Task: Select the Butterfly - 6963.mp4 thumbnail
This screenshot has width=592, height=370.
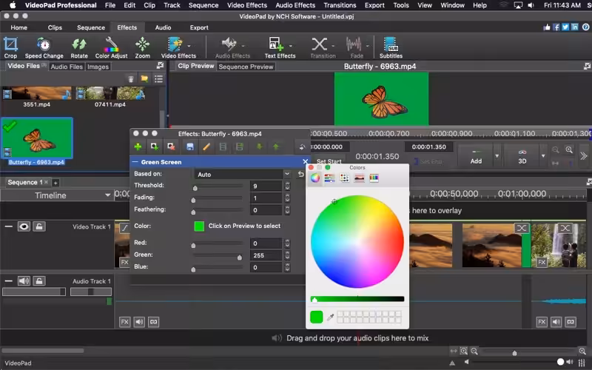Action: pos(36,138)
